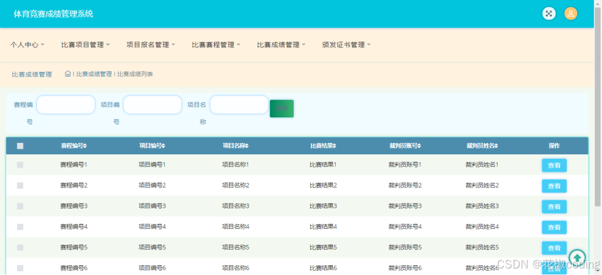The height and width of the screenshot is (275, 602).
Task: Click cell 裁判员姓名2 in the table
Action: (482, 186)
